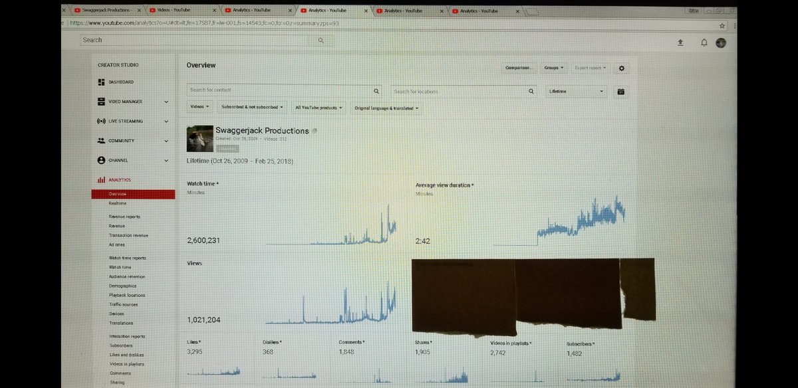Open the Groups dropdown
Image resolution: width=798 pixels, height=388 pixels.
[554, 68]
